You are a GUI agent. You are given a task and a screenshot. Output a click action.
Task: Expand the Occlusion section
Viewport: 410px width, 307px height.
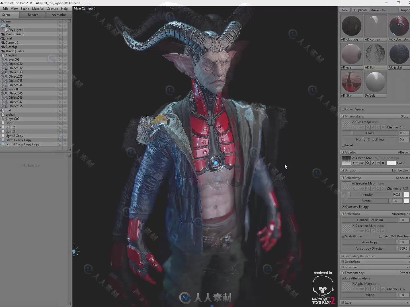pyautogui.click(x=343, y=262)
